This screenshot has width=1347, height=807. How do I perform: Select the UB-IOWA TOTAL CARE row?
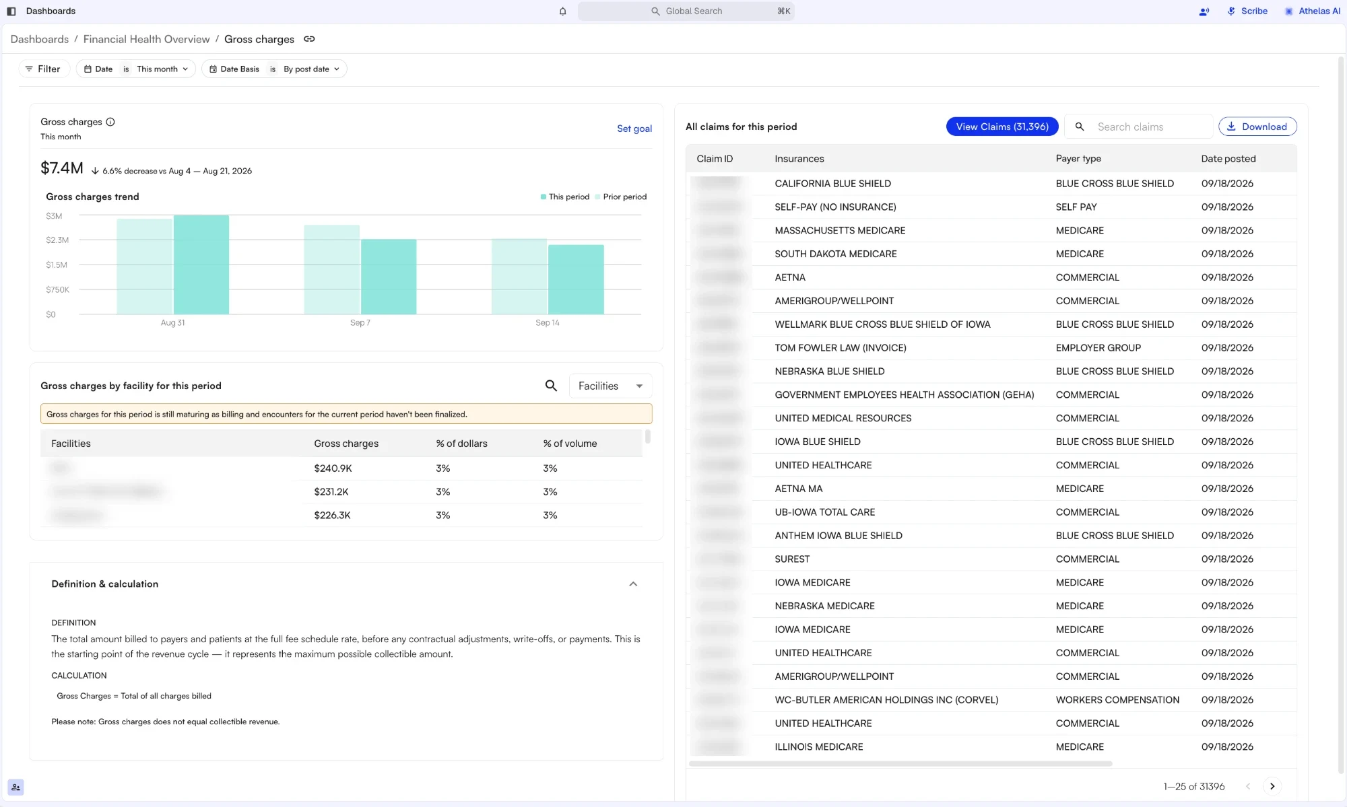click(x=991, y=512)
